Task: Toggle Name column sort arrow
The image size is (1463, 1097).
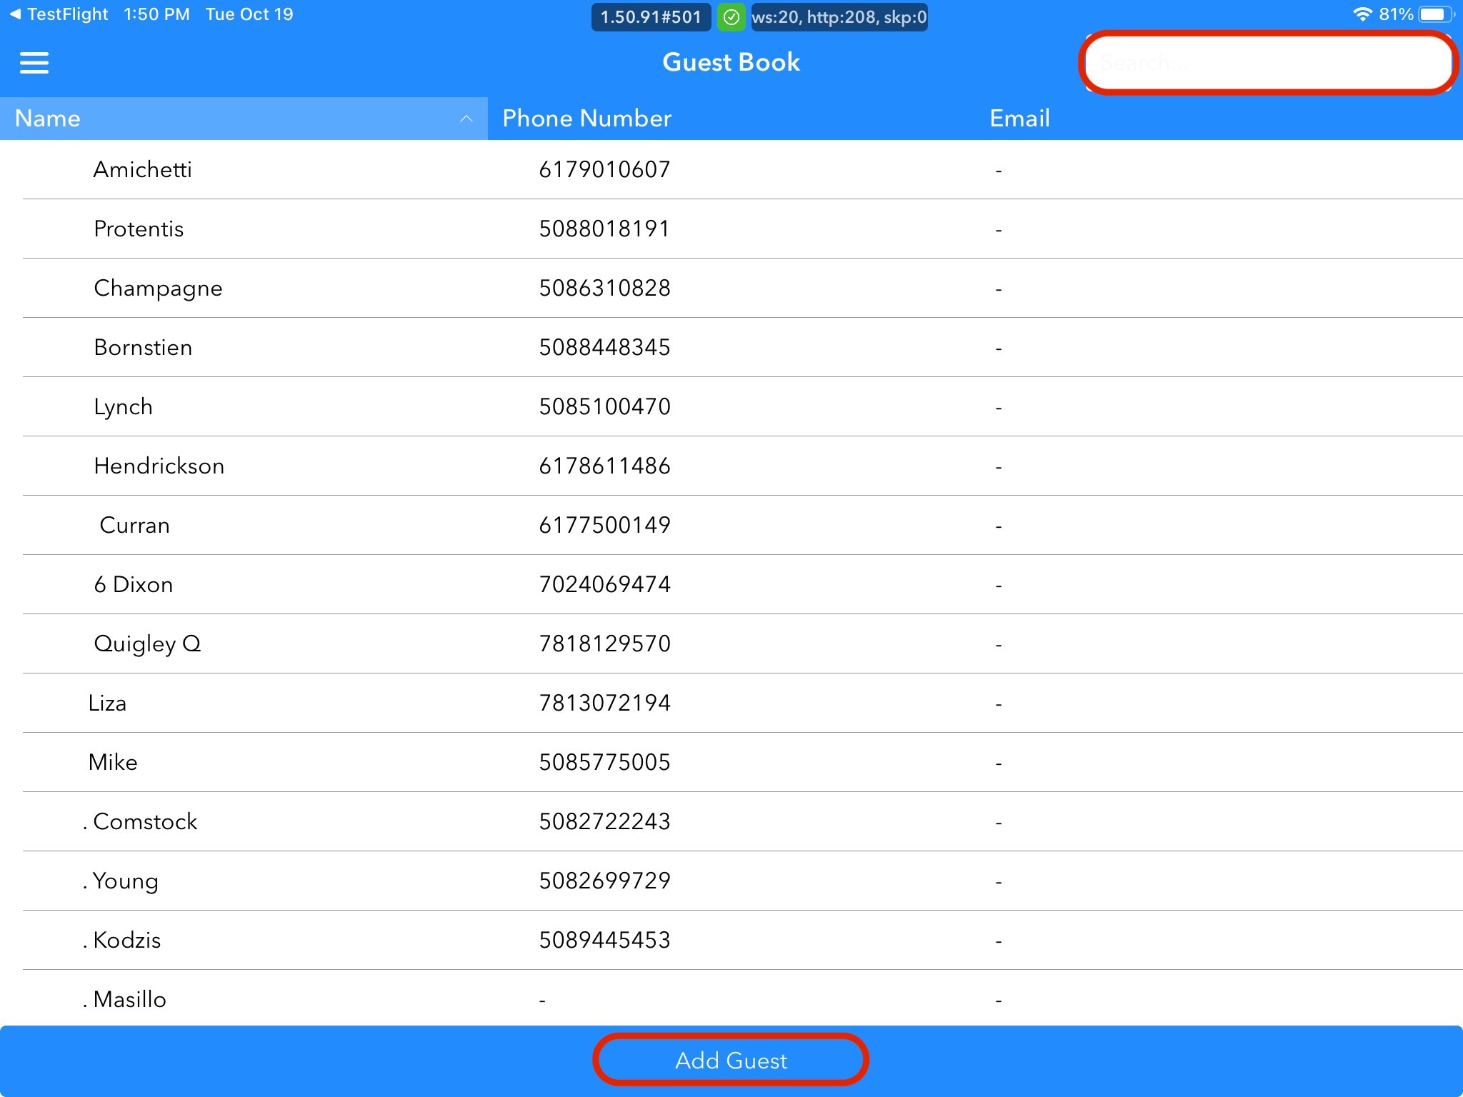Action: click(466, 119)
